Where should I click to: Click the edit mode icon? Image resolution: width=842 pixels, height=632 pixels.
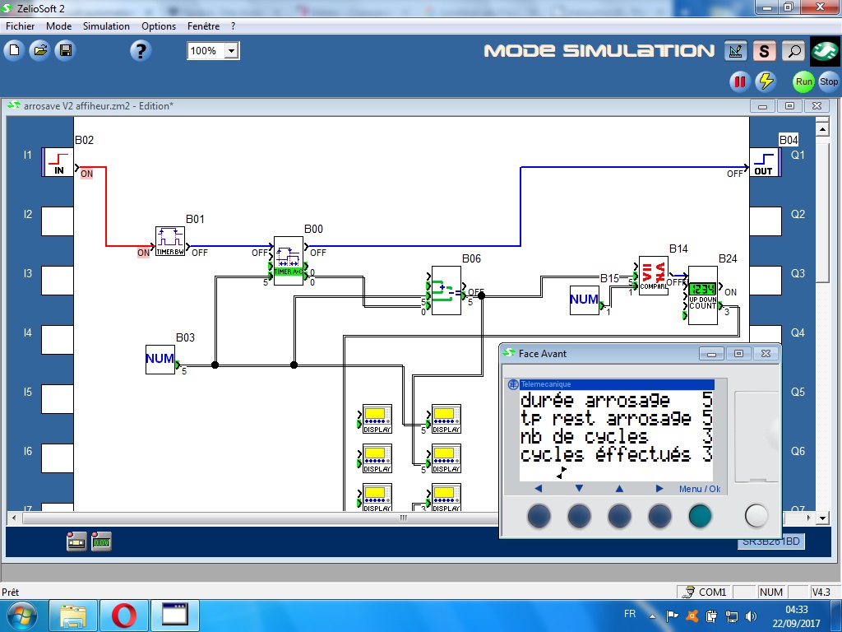736,51
